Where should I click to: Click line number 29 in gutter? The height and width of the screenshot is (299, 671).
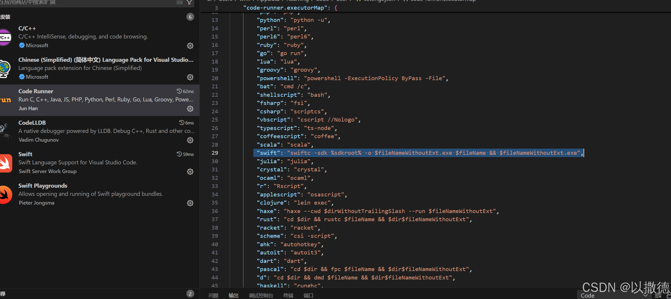point(215,153)
